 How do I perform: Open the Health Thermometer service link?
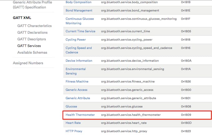80,115
